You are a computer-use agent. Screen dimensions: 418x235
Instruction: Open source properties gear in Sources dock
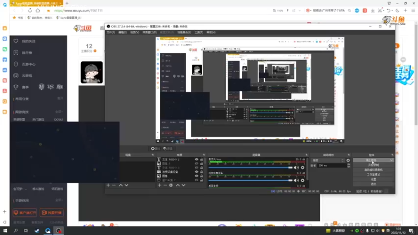click(171, 185)
